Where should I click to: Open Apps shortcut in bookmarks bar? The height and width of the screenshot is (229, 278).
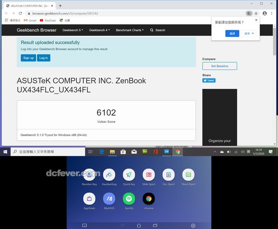click(13, 20)
